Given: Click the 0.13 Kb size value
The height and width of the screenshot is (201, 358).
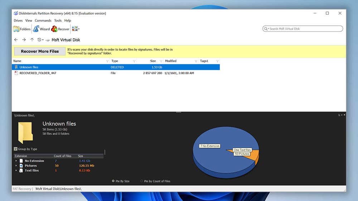Looking at the screenshot, I should [84, 170].
